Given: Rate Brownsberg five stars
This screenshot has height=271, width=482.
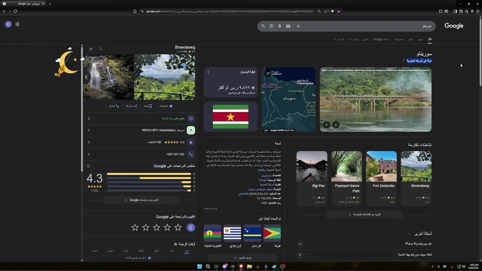Looking at the screenshot, I should (135, 227).
